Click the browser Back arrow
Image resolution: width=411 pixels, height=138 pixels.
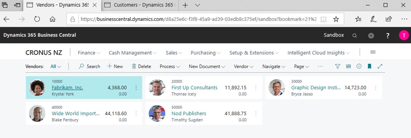pyautogui.click(x=6, y=19)
